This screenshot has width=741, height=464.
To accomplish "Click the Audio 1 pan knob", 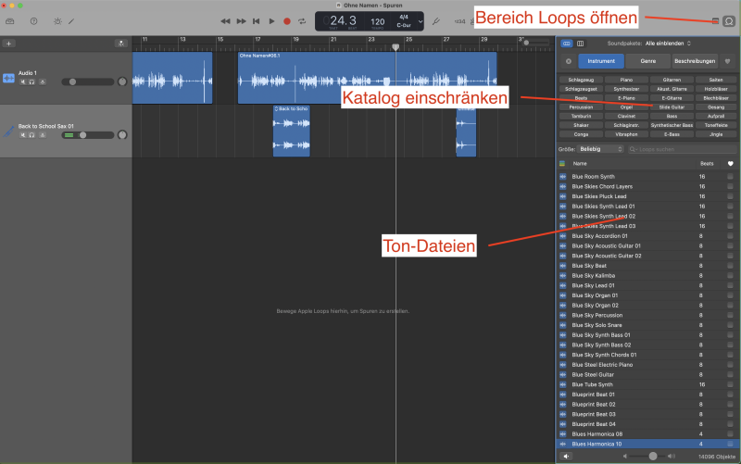I will (x=122, y=82).
